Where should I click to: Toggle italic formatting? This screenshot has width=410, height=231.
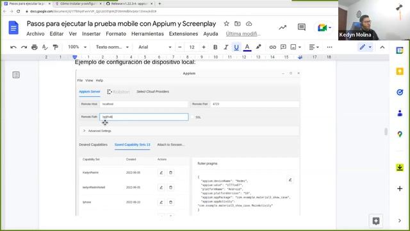click(x=225, y=47)
